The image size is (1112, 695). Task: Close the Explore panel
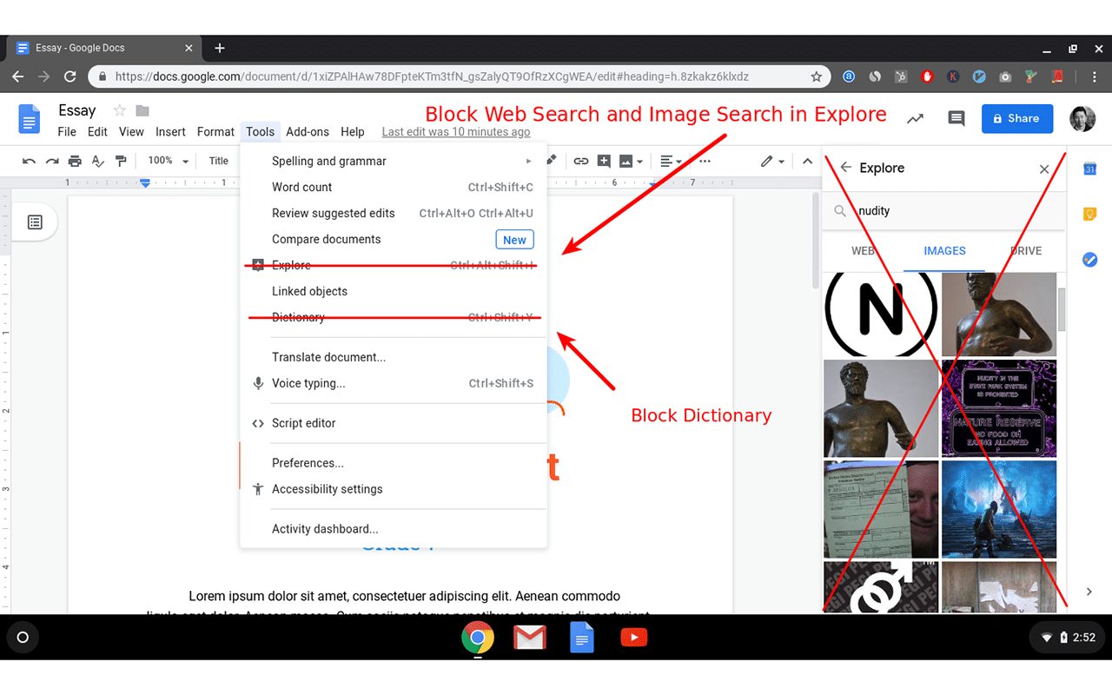1044,169
